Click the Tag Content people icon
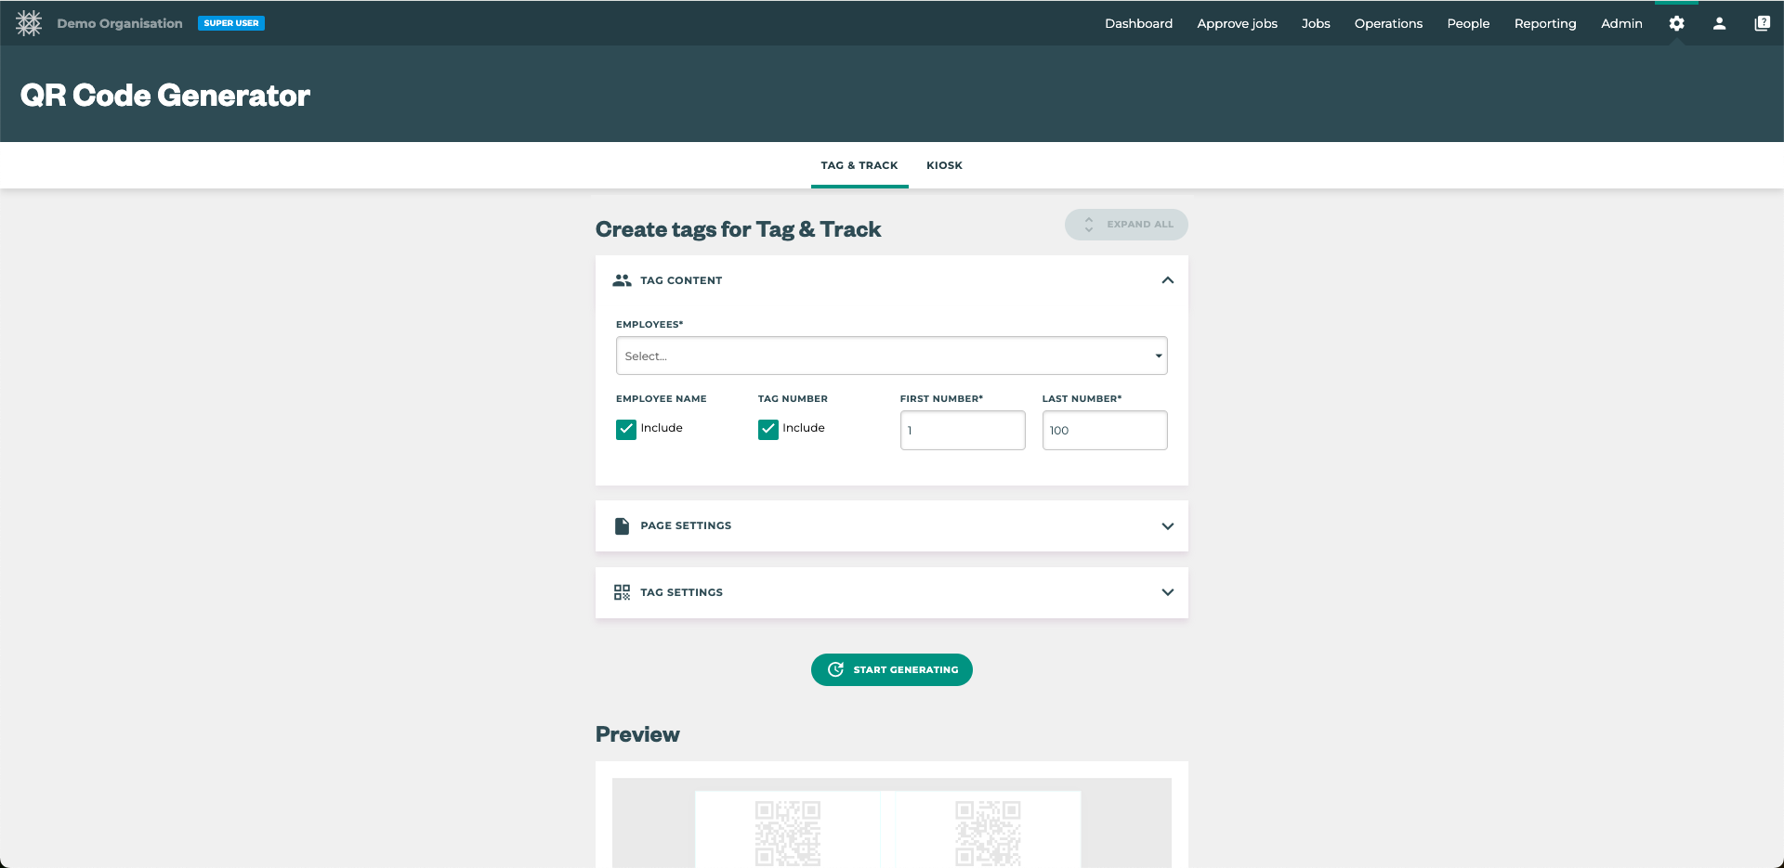The image size is (1784, 868). [622, 280]
